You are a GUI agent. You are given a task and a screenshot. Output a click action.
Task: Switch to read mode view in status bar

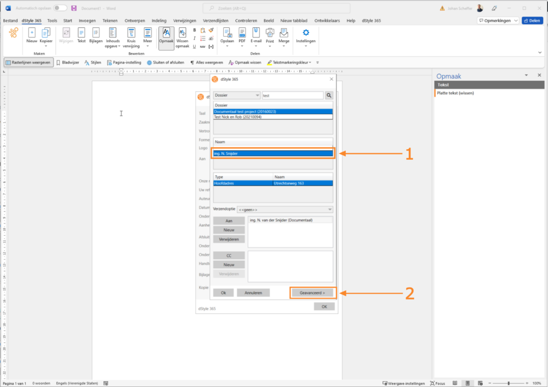pos(455,383)
